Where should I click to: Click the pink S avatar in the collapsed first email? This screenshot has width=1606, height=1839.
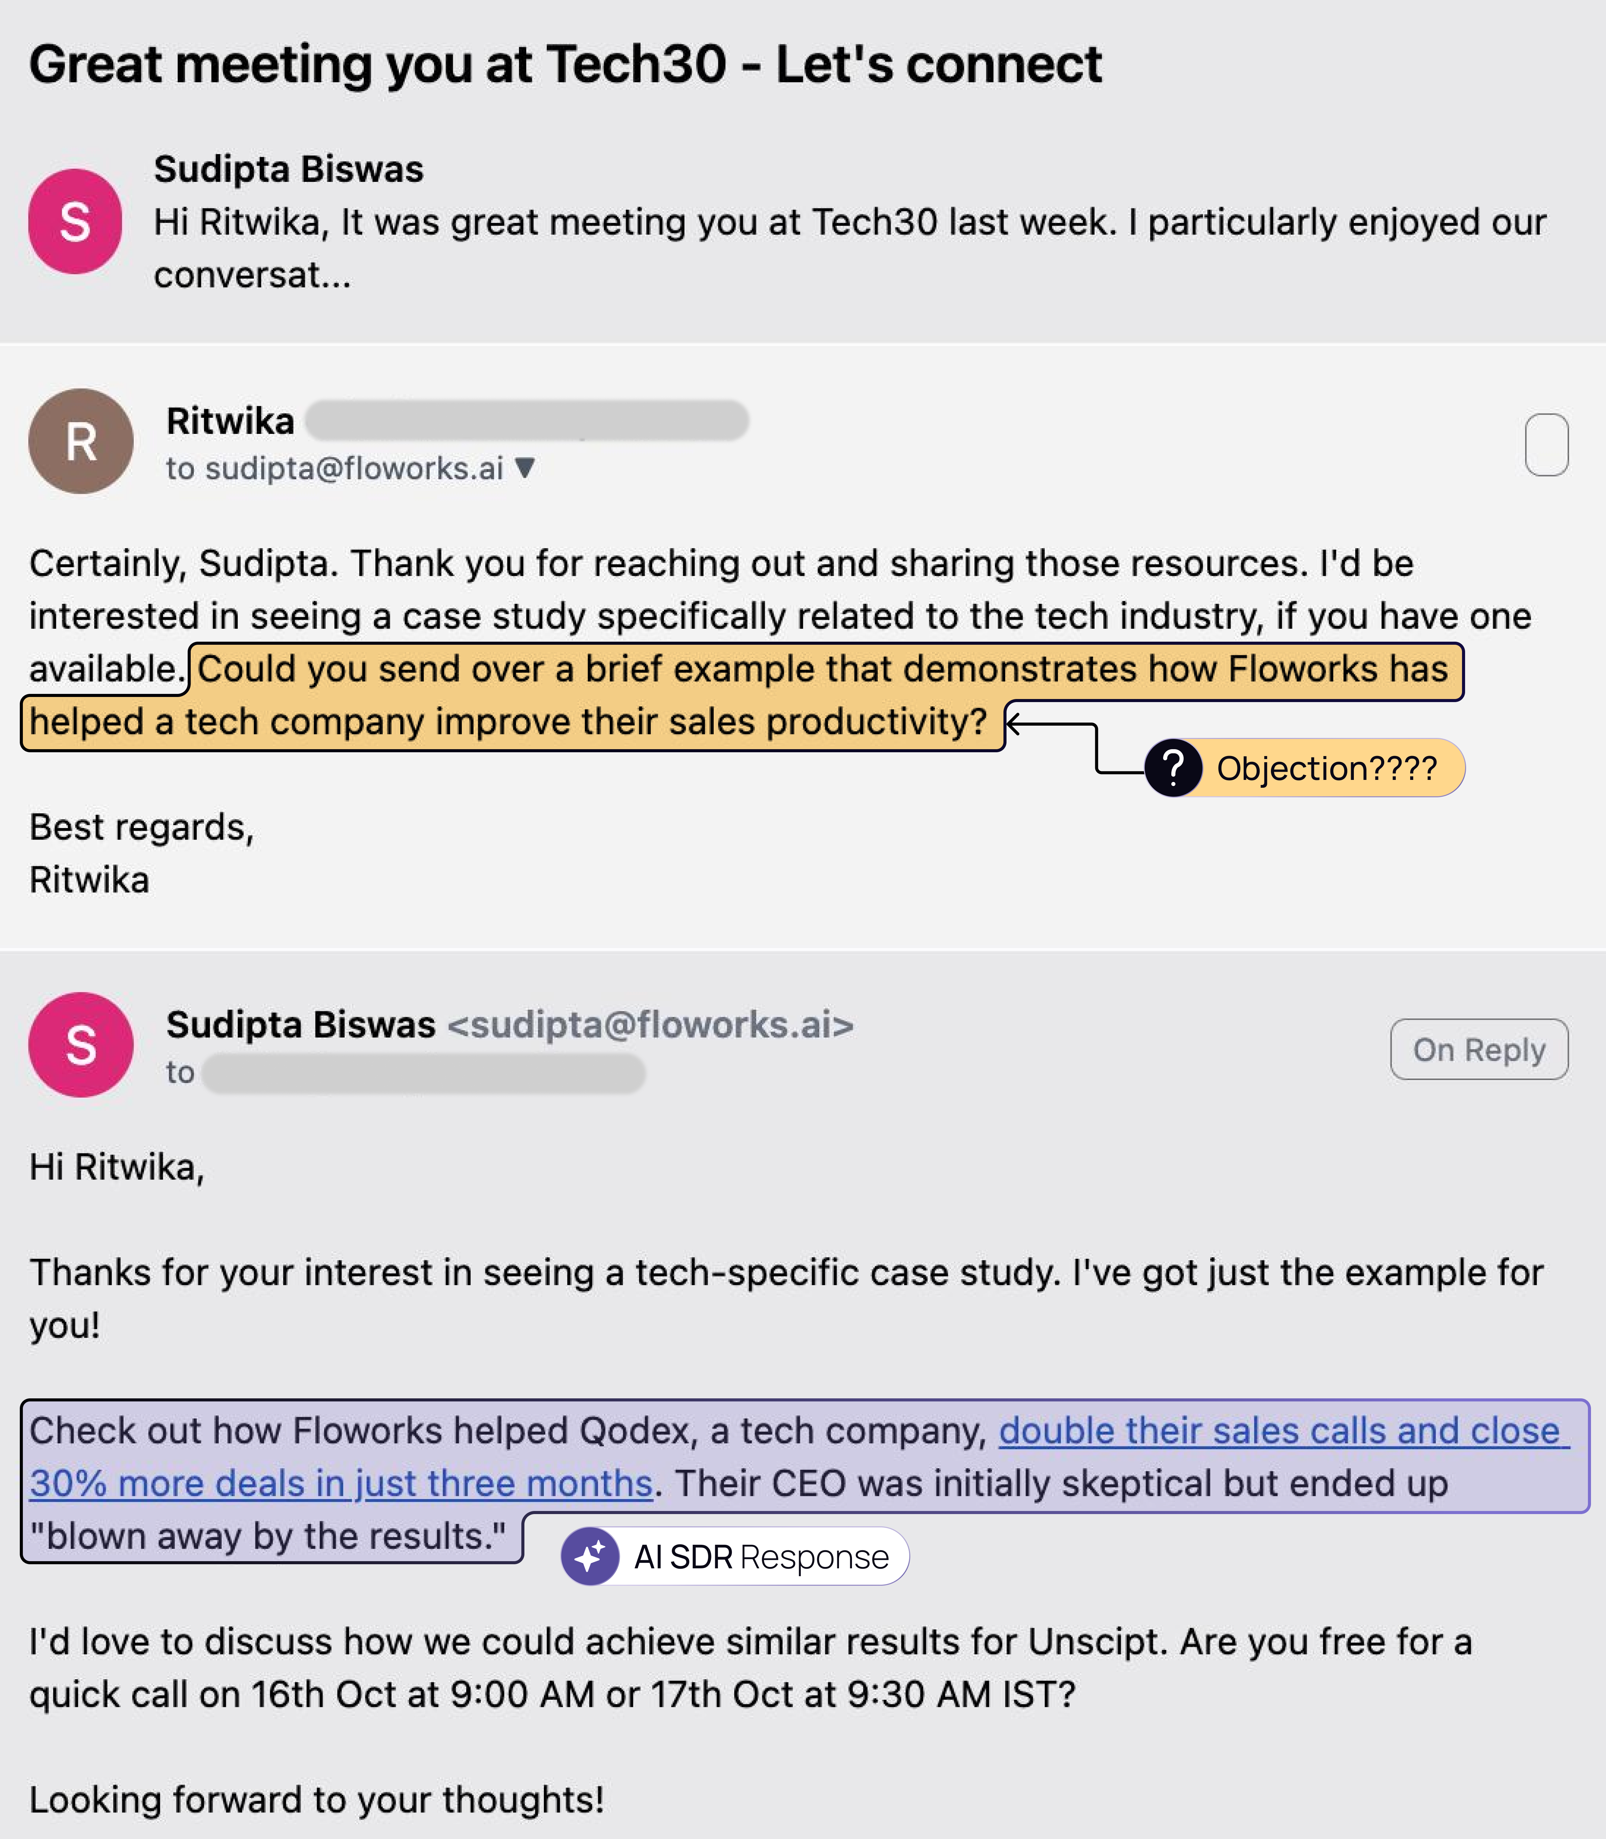click(x=75, y=222)
